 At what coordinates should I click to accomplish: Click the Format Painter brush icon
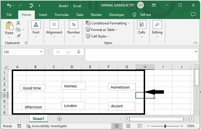pyautogui.click(x=19, y=36)
